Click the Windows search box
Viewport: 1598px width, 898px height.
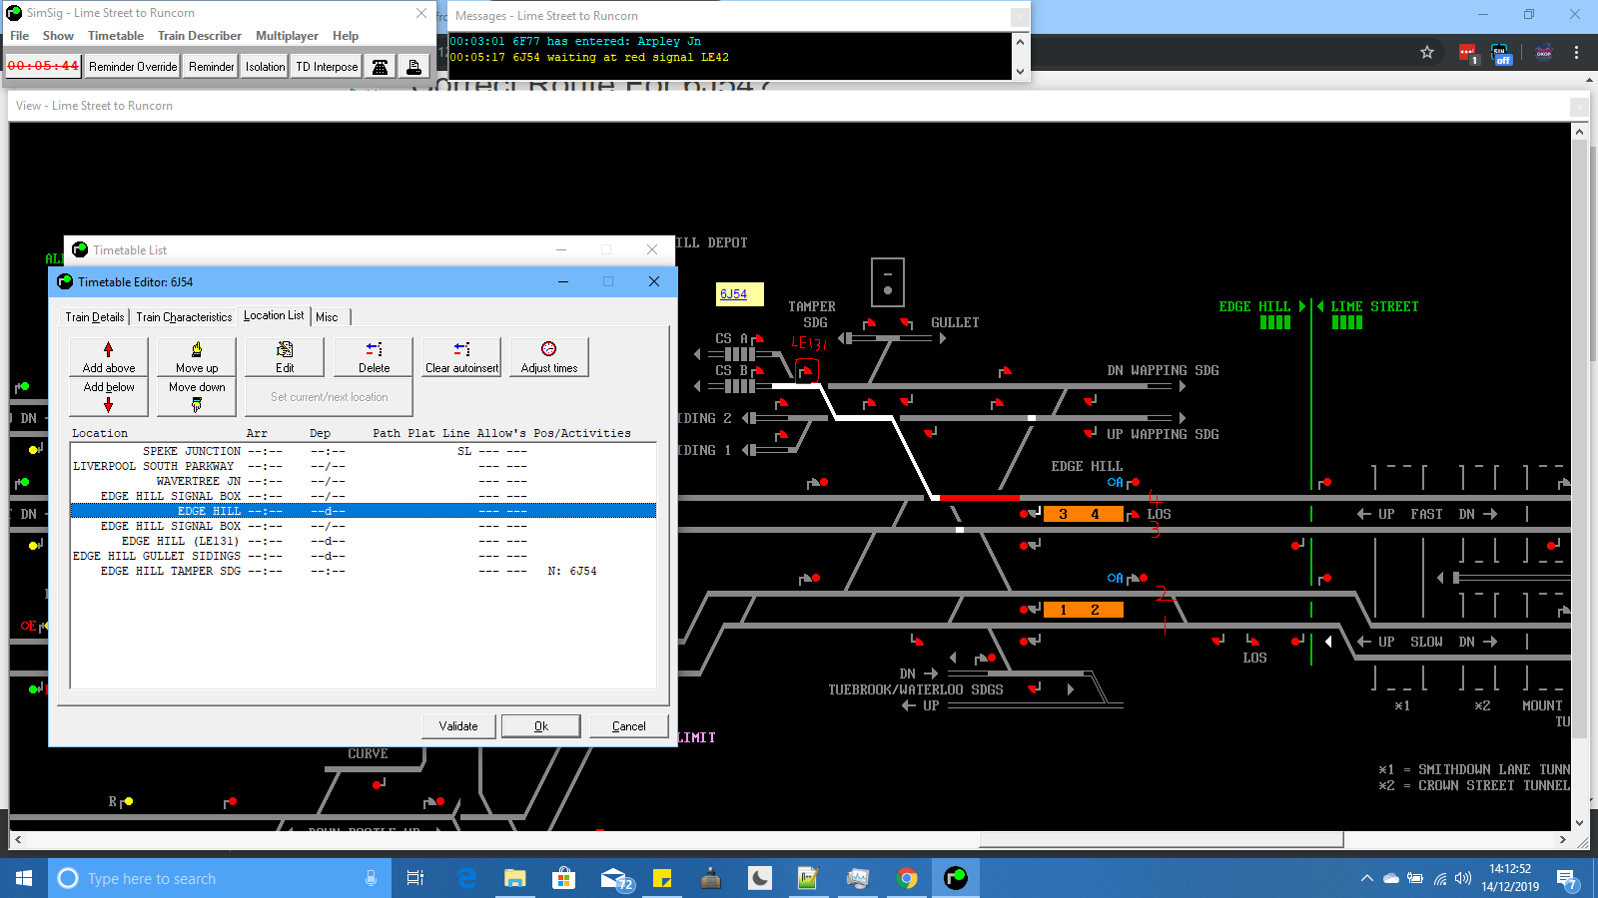tap(218, 878)
